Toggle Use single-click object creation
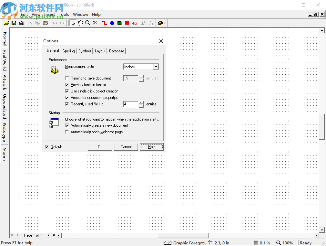 pos(67,91)
